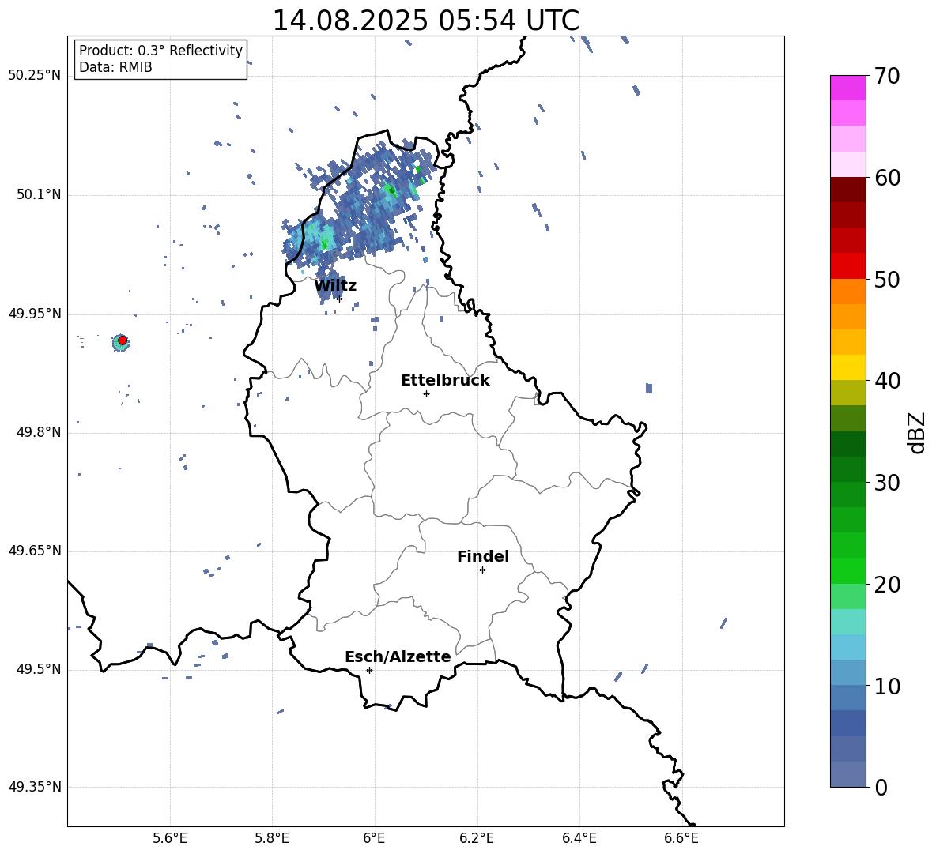Click the 0 tick on the colorbar
Viewport: 936px width, 854px height.
coord(881,787)
